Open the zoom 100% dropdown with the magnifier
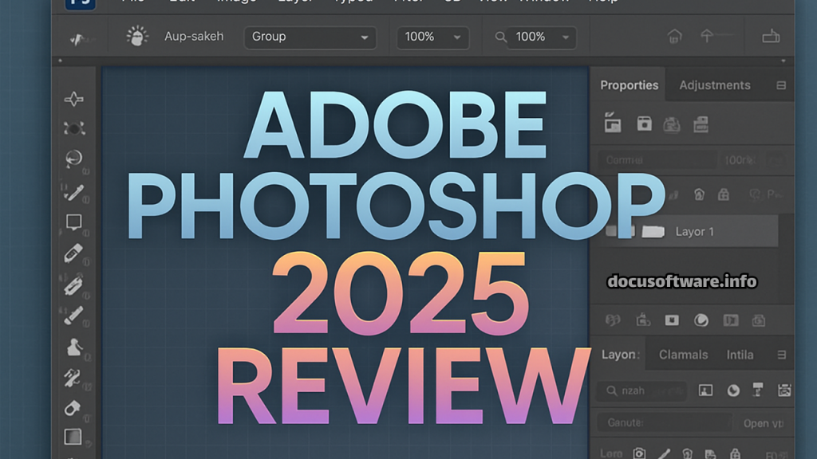This screenshot has width=817, height=459. pos(535,37)
